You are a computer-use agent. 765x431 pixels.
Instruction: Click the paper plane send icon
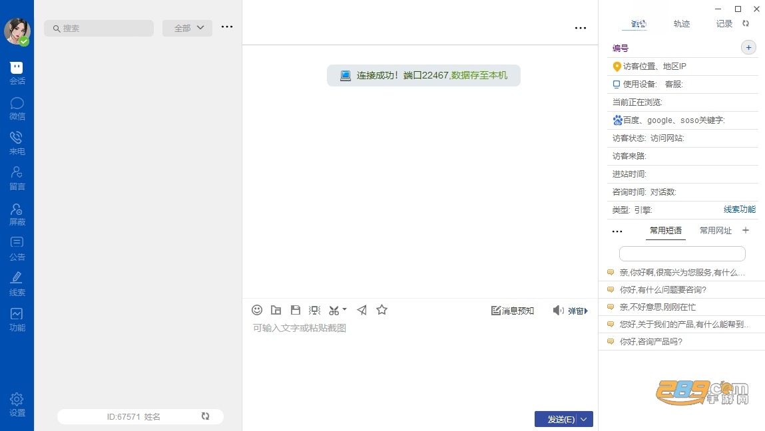point(362,310)
